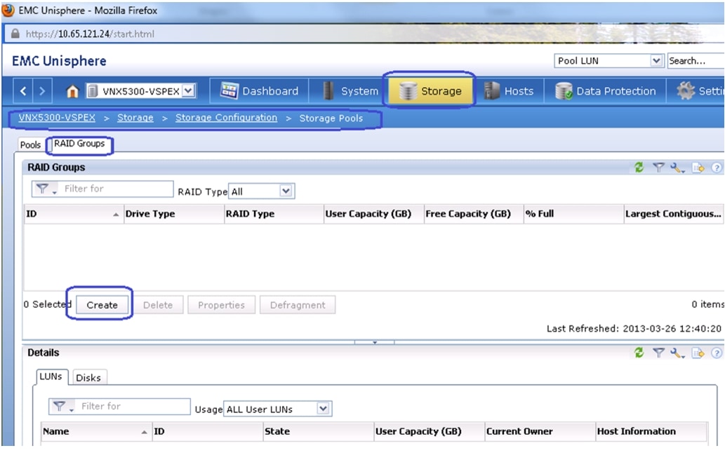Image resolution: width=725 pixels, height=467 pixels.
Task: Sort LUNs by the Host Information column
Action: [x=651, y=431]
